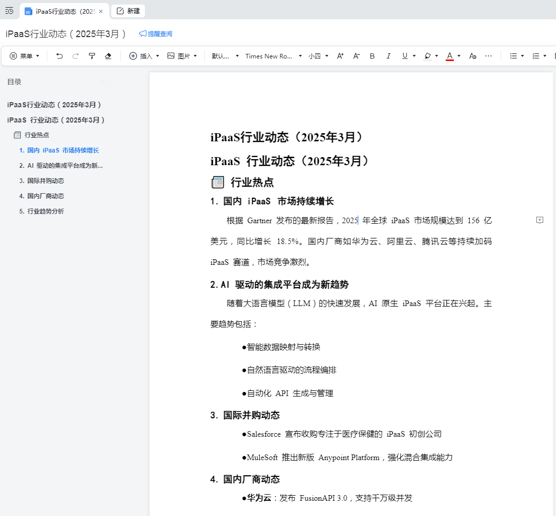Apply the red font color
556x516 pixels.
(449, 56)
